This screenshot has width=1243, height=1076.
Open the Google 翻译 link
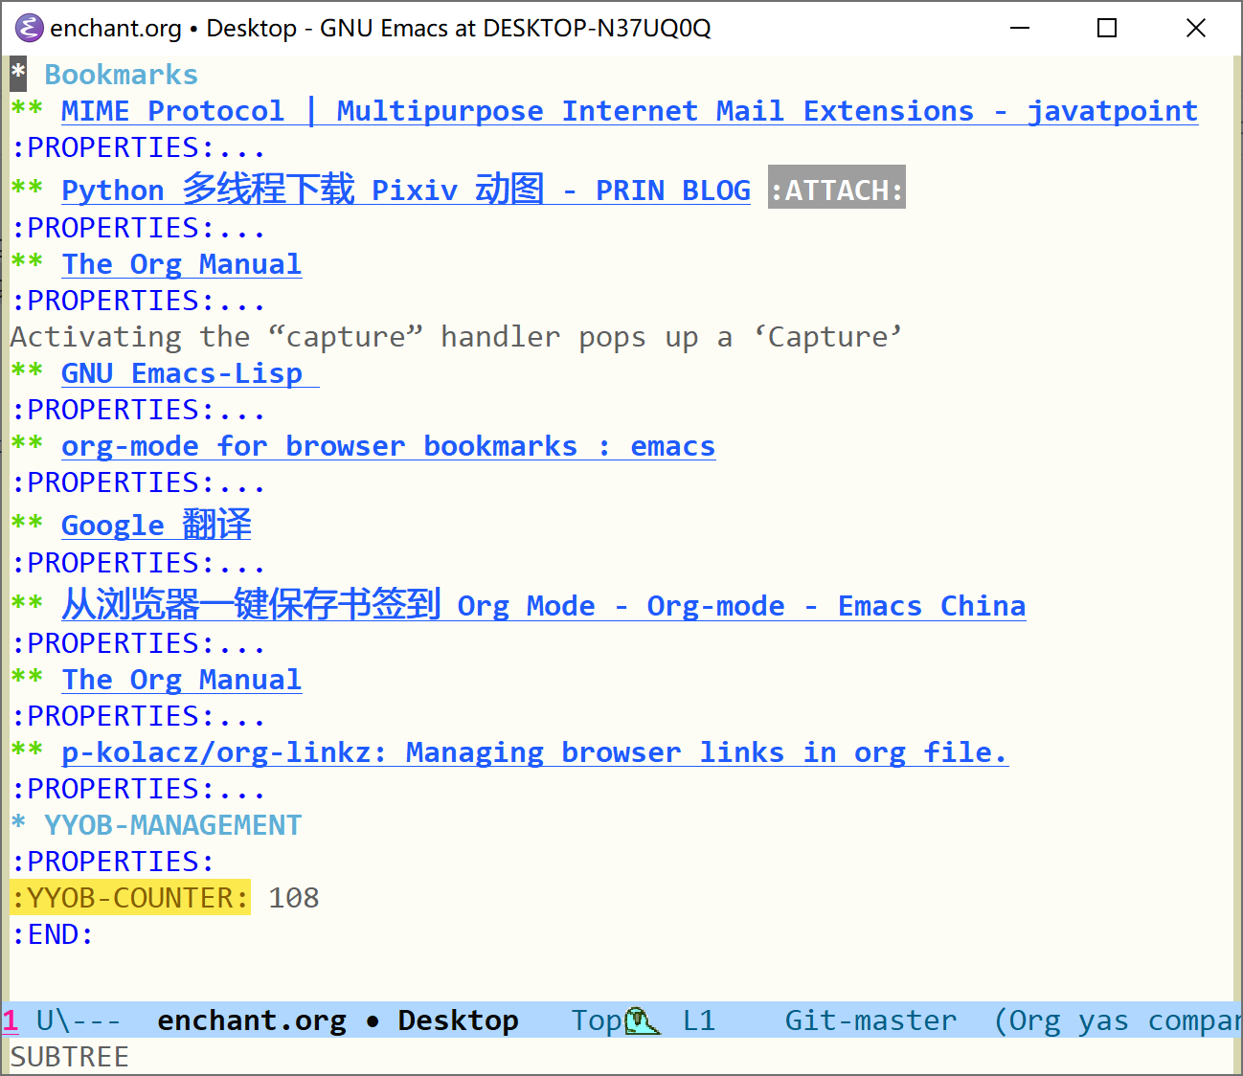(156, 525)
